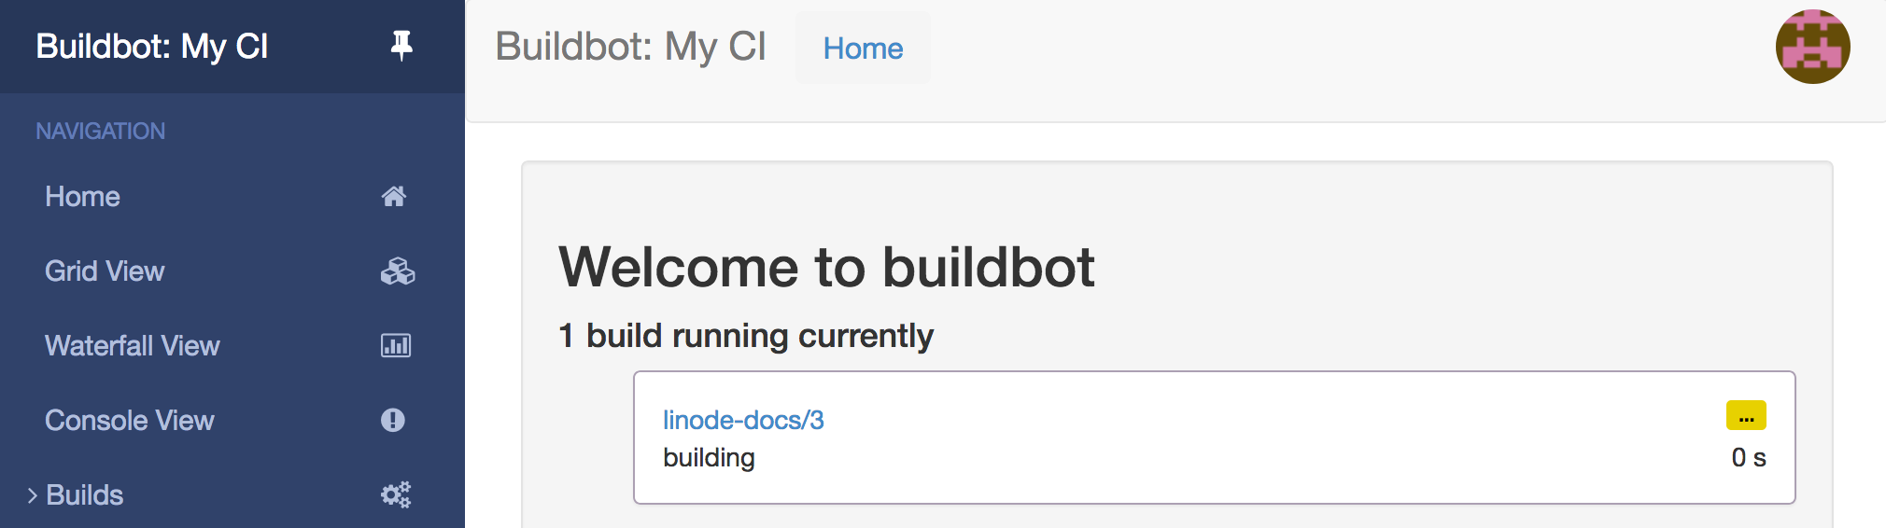Open the Home sidebar menu item
Screen dimensions: 1886x528
click(82, 197)
